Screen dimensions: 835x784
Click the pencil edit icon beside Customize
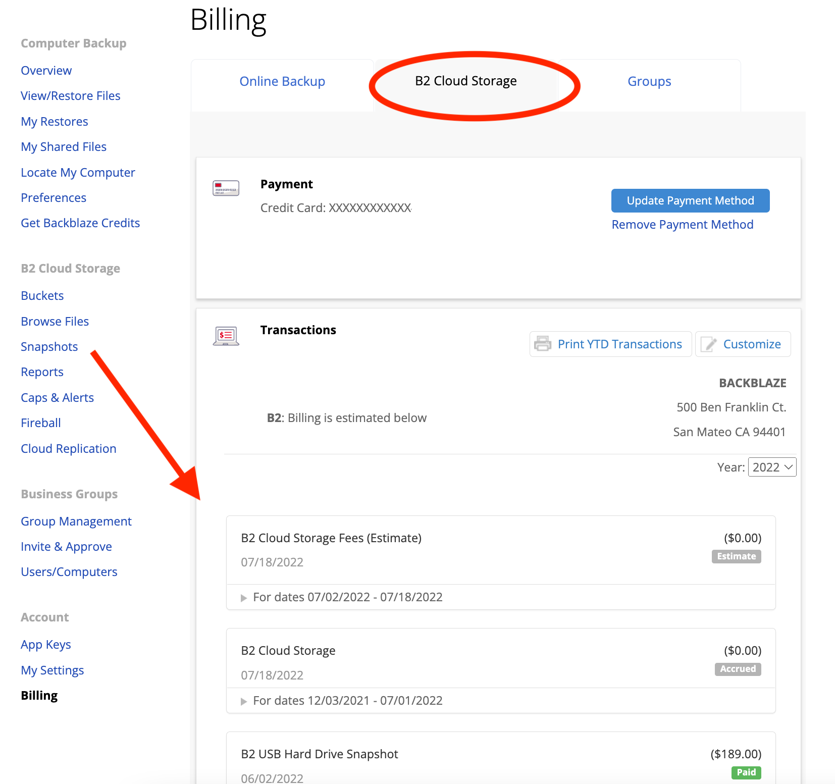708,344
